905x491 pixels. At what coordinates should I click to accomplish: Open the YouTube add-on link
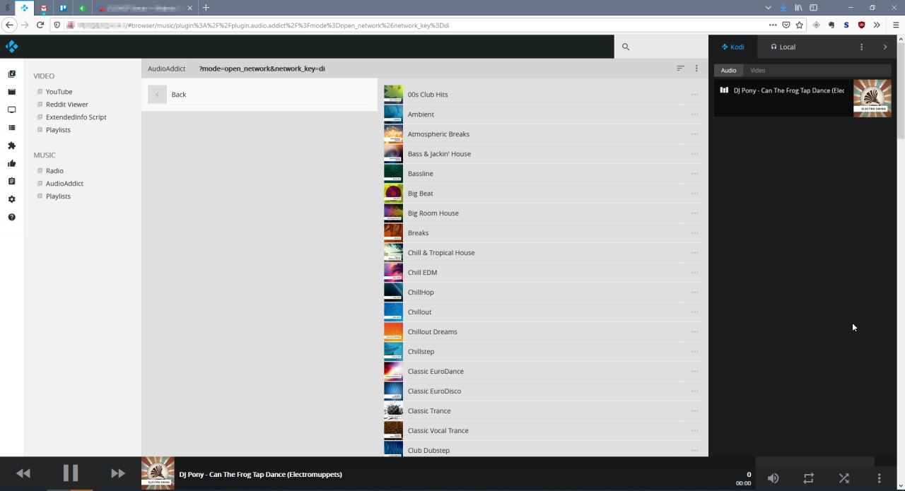click(x=59, y=92)
